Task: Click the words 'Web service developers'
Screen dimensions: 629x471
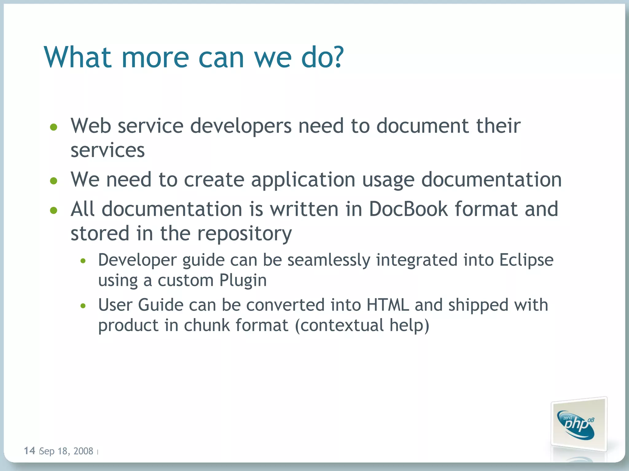Action: [181, 126]
